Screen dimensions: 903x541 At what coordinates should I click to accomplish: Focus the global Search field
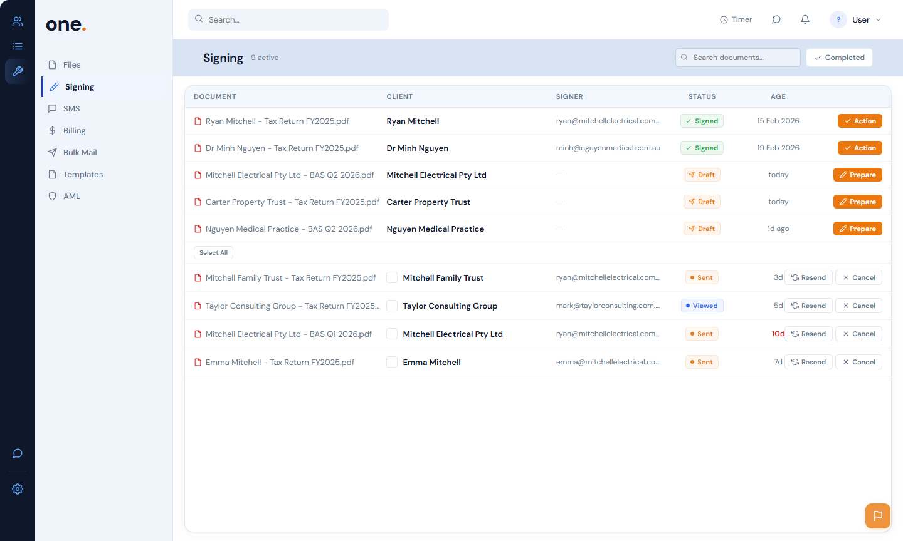288,19
